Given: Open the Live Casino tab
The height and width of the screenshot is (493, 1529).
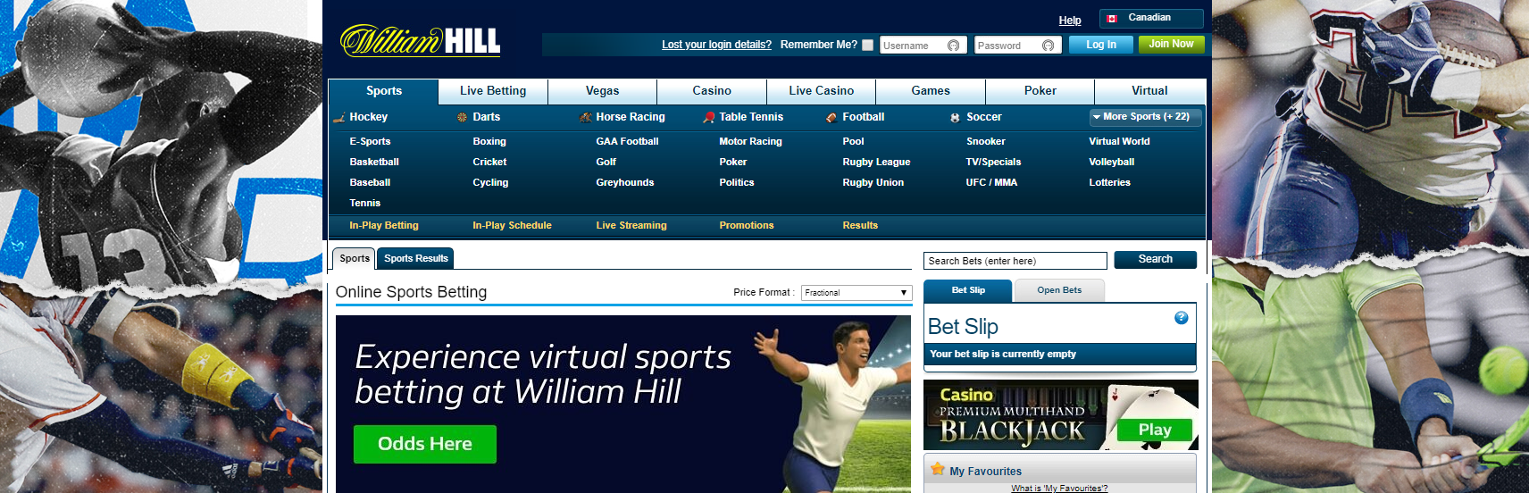Looking at the screenshot, I should (822, 91).
